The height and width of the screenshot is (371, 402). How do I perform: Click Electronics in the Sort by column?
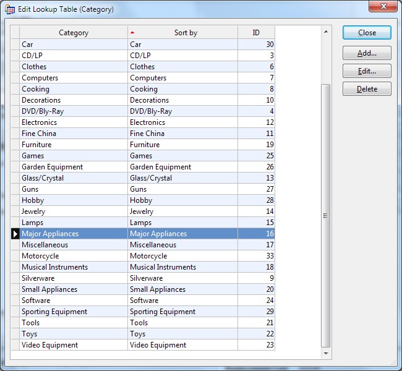point(182,122)
